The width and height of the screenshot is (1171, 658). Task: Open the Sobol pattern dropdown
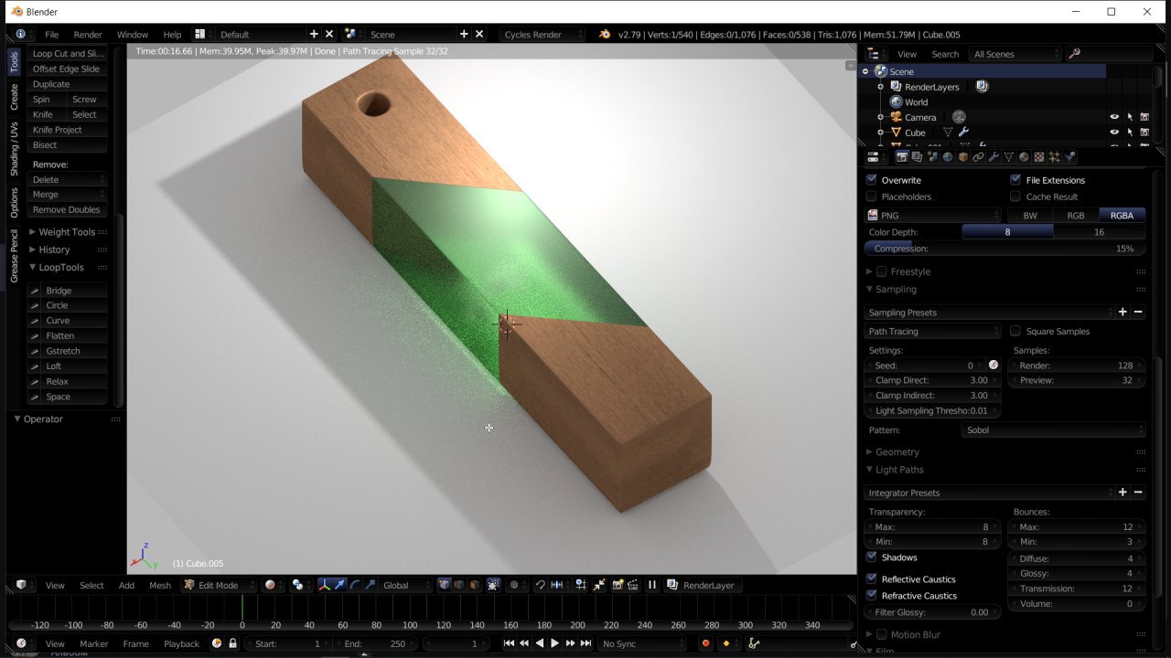pyautogui.click(x=1054, y=430)
